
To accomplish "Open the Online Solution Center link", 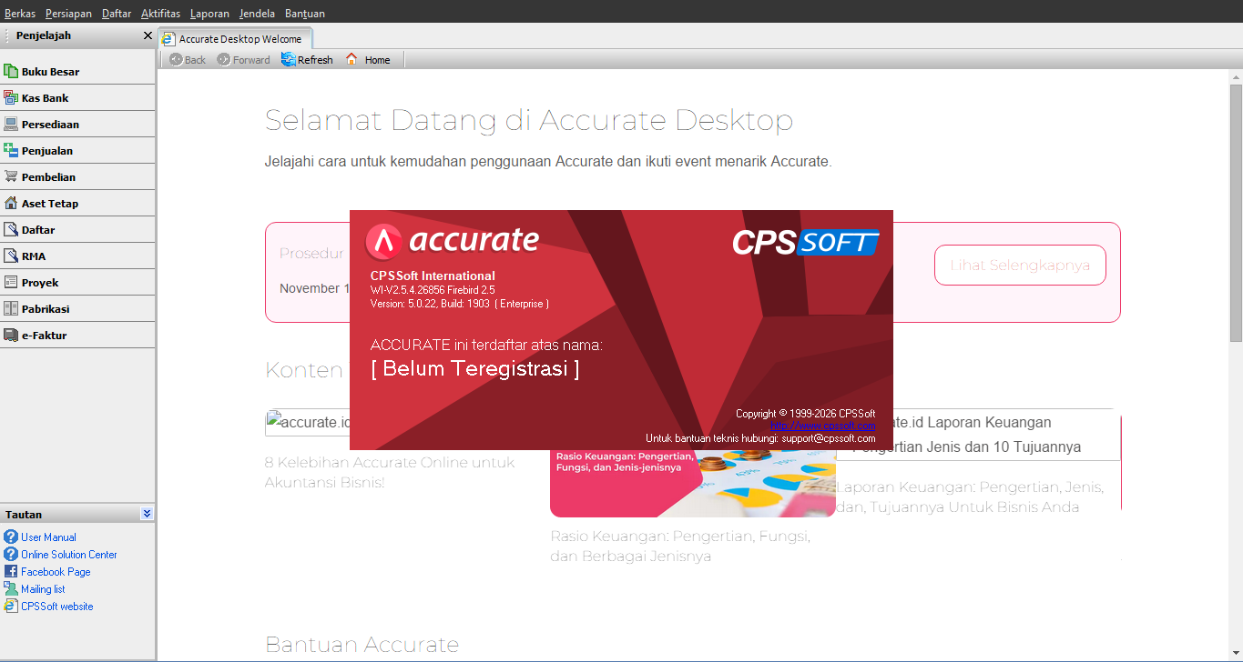I will point(68,555).
